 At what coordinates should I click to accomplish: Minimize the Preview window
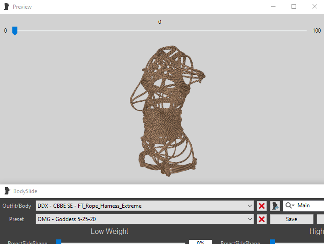[x=273, y=6]
